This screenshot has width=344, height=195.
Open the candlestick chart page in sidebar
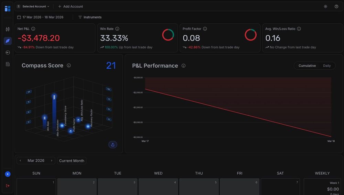[x=8, y=29]
